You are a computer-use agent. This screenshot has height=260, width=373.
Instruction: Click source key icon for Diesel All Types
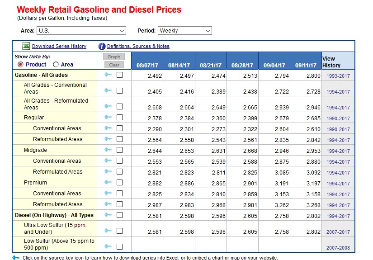tap(108, 215)
